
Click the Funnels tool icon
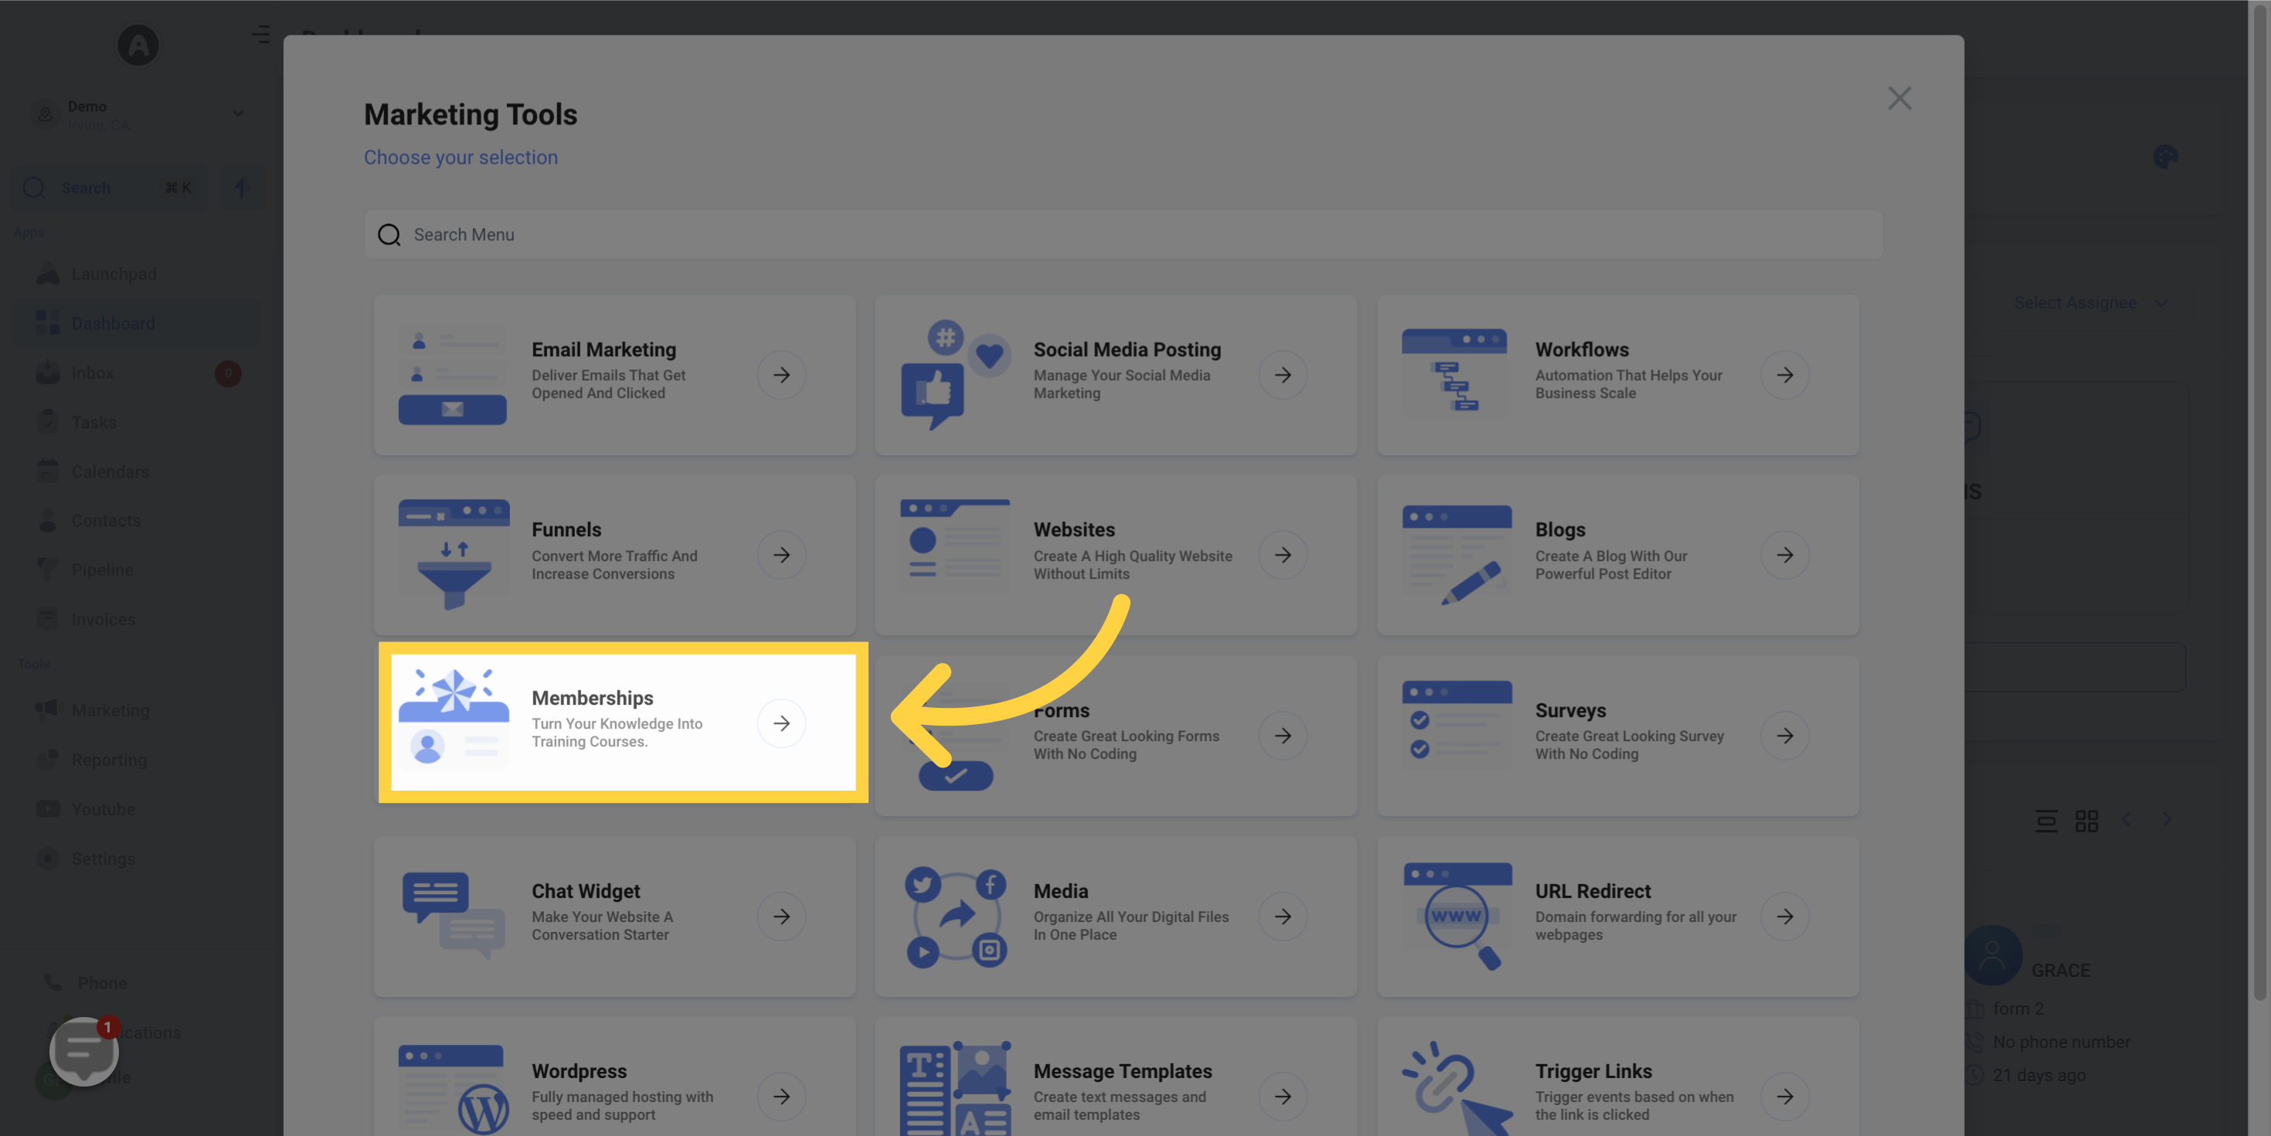click(452, 553)
